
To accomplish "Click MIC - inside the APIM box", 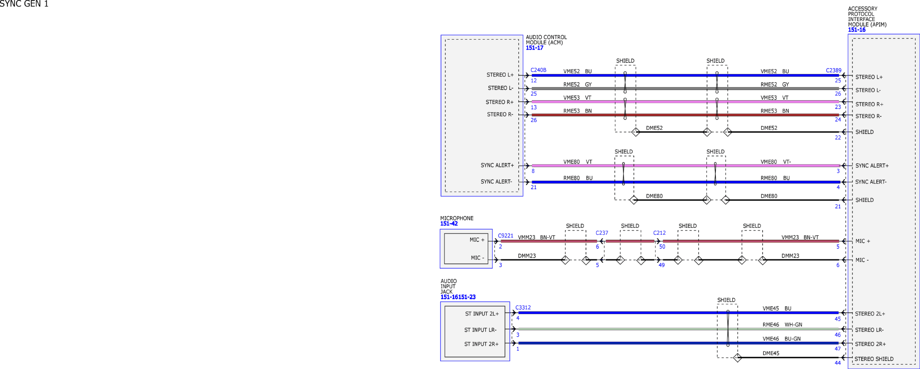I will click(x=862, y=260).
